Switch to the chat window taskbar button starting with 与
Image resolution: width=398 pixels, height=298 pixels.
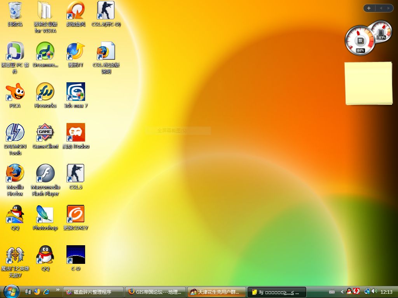tap(277, 292)
